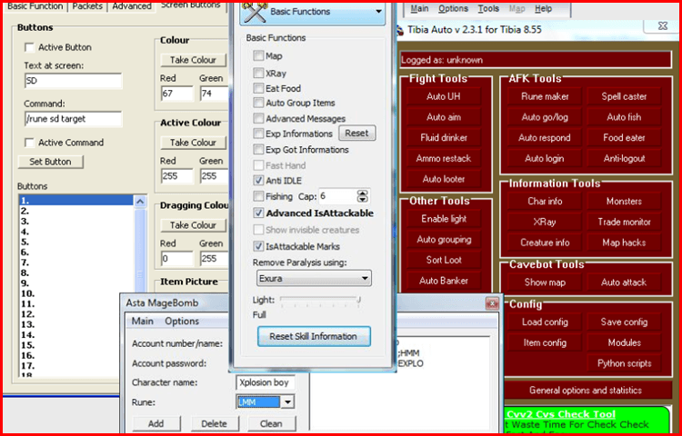The height and width of the screenshot is (436, 682).
Task: Enable the Eat Food checkbox
Action: point(258,89)
